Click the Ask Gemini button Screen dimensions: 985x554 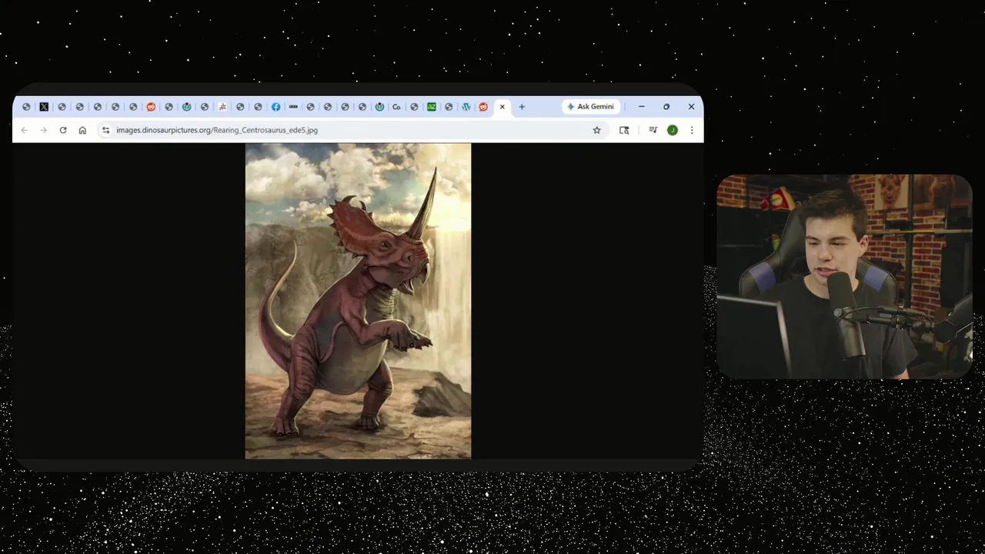pos(590,107)
